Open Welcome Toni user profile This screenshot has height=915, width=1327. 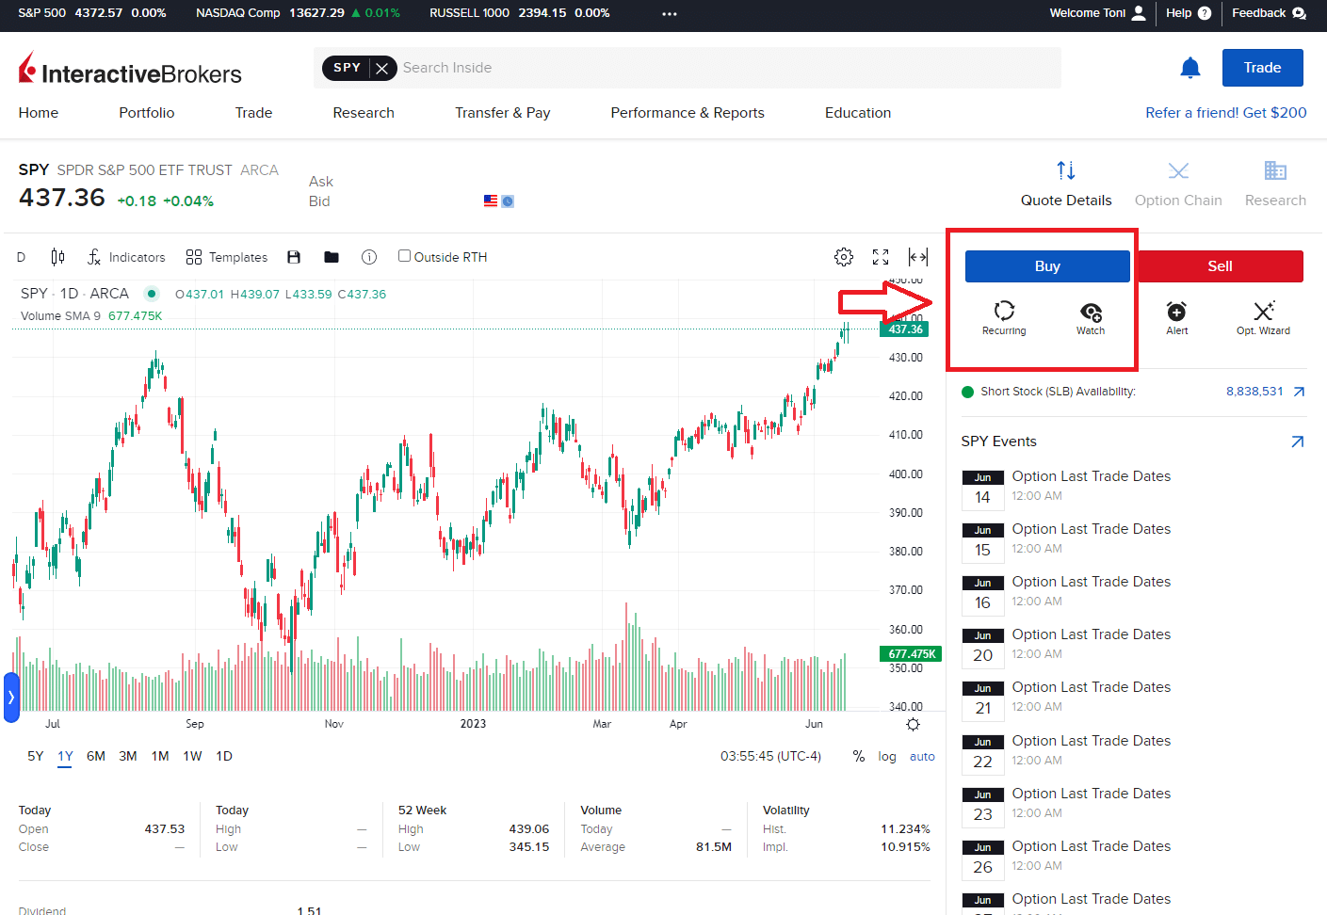1097,13
